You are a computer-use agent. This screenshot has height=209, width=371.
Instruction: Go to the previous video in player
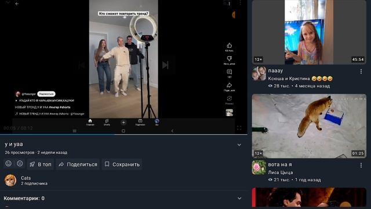click(82, 65)
